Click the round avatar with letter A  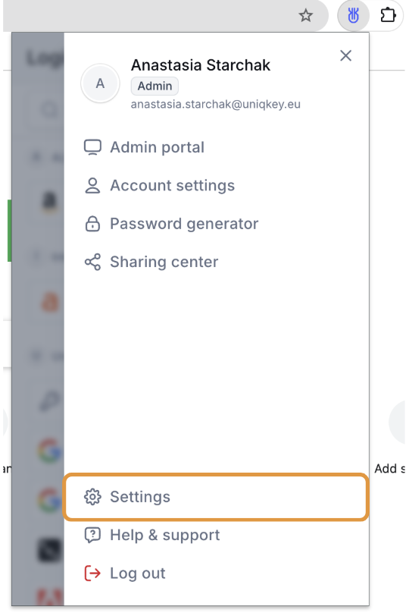click(101, 83)
